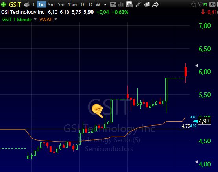
Task: Click the 5,50 price scale label
Action: point(205,95)
